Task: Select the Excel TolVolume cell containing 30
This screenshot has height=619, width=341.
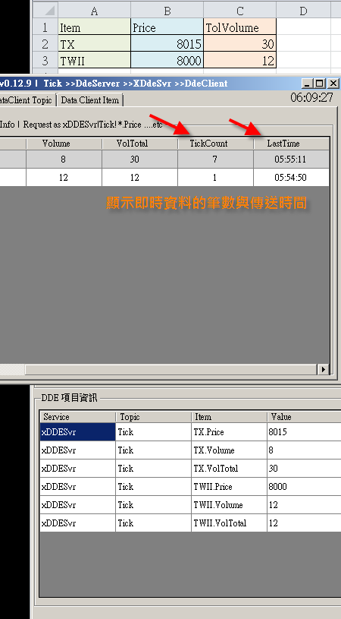Action: coord(239,43)
